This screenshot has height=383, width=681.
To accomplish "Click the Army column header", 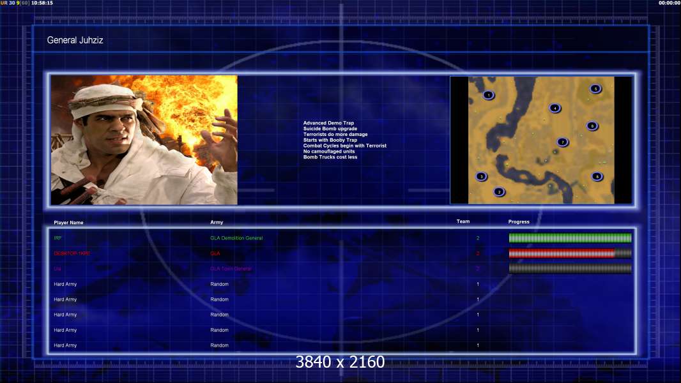I will click(x=217, y=222).
